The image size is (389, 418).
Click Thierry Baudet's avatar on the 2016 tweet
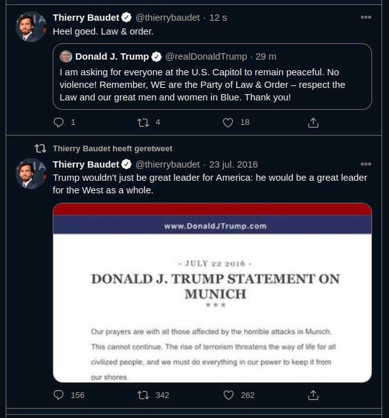pyautogui.click(x=31, y=174)
